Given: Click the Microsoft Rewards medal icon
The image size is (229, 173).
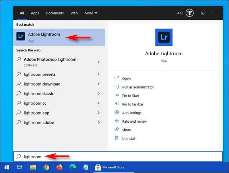Looking at the screenshot, I should pos(190,13).
